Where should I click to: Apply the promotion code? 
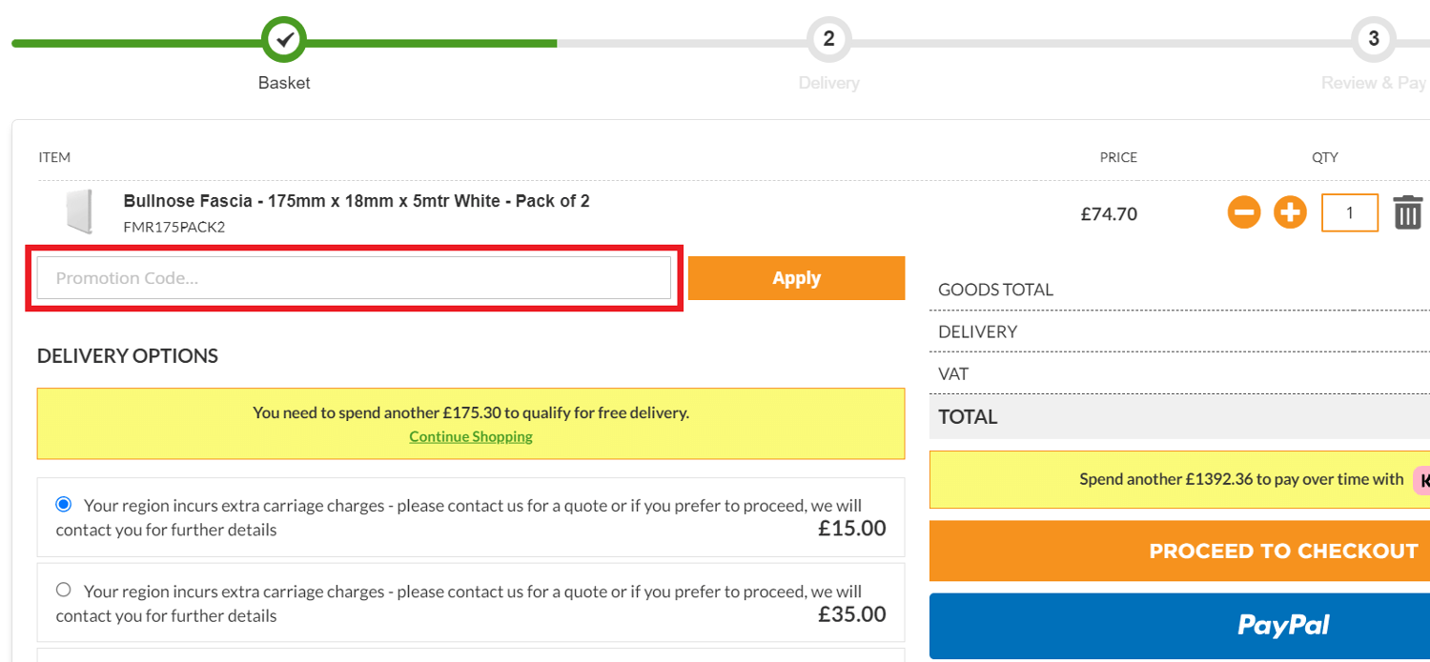tap(796, 278)
